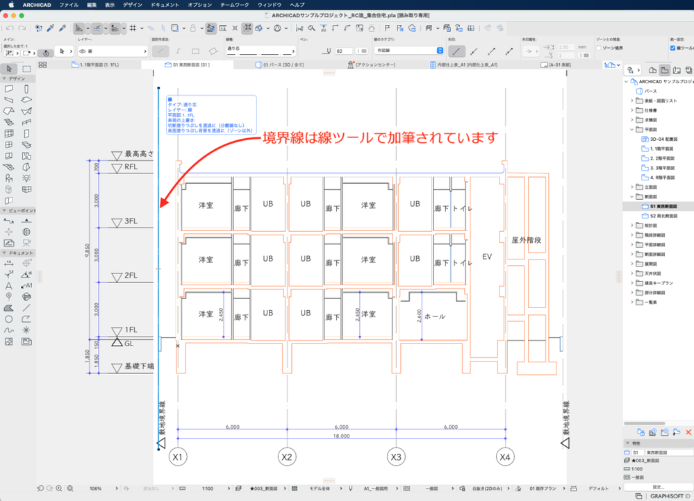
Task: Select the Curtain Wall tool in toolbox
Action: [x=9, y=133]
